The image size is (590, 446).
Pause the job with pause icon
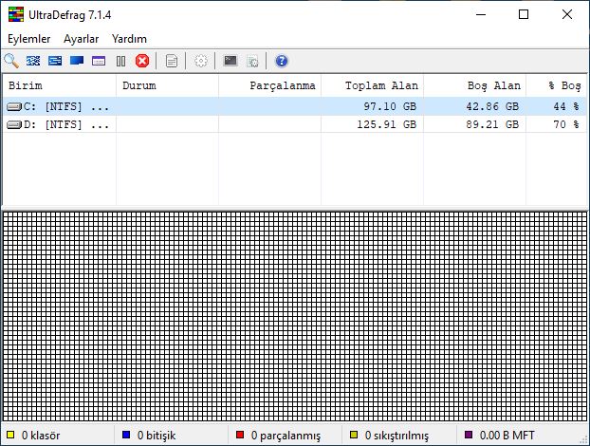coord(120,61)
